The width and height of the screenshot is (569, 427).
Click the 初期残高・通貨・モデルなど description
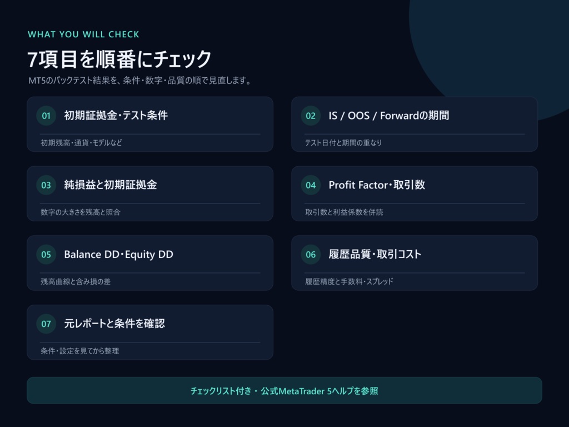click(81, 143)
